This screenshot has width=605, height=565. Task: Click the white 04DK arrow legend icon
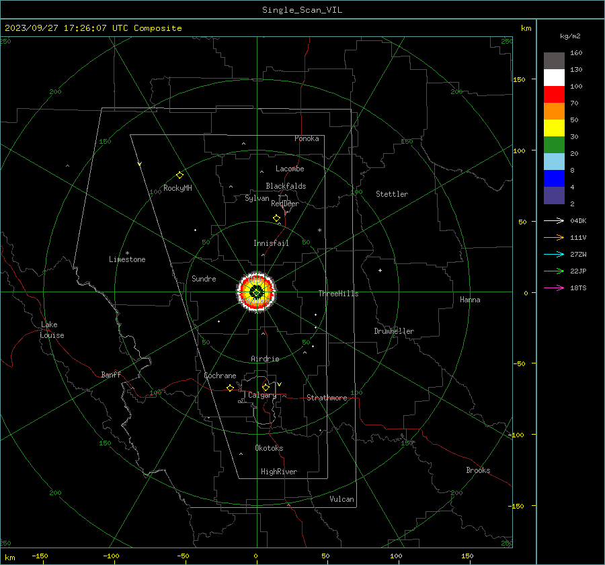tap(554, 220)
